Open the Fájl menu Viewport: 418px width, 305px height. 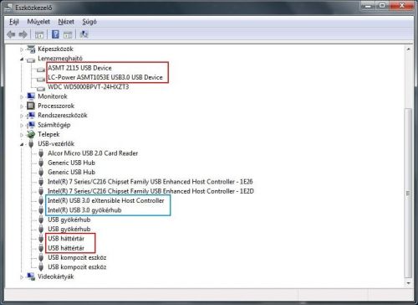(14, 22)
